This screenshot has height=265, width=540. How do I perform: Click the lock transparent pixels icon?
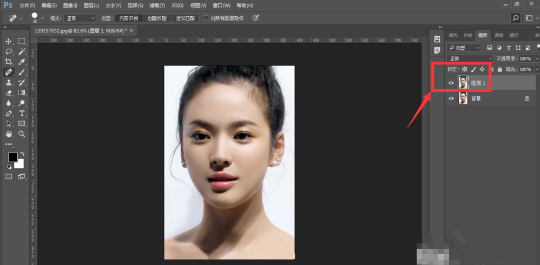[464, 69]
